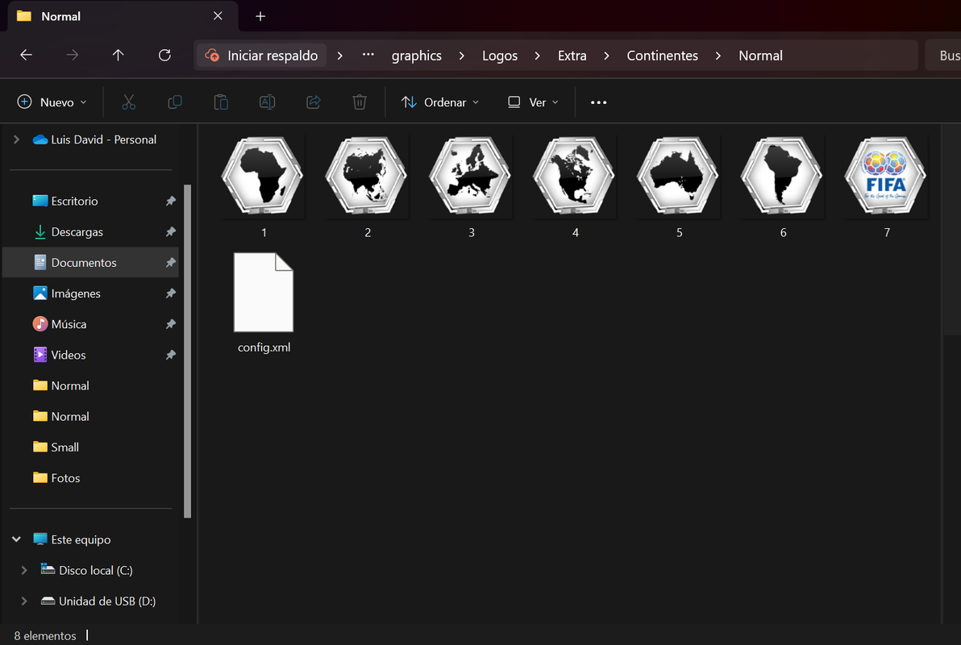Image resolution: width=961 pixels, height=645 pixels.
Task: Unpin Documentos using its pin icon
Action: (x=170, y=262)
